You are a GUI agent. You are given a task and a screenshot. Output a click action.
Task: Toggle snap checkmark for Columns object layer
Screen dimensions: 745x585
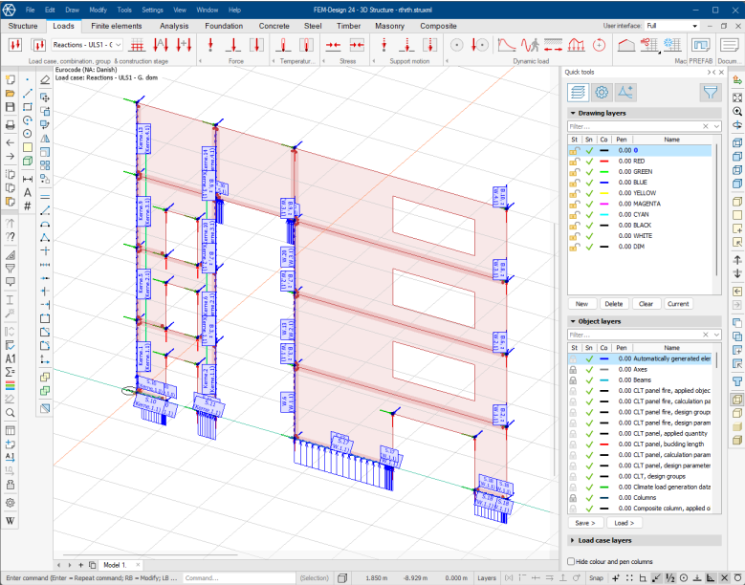589,498
